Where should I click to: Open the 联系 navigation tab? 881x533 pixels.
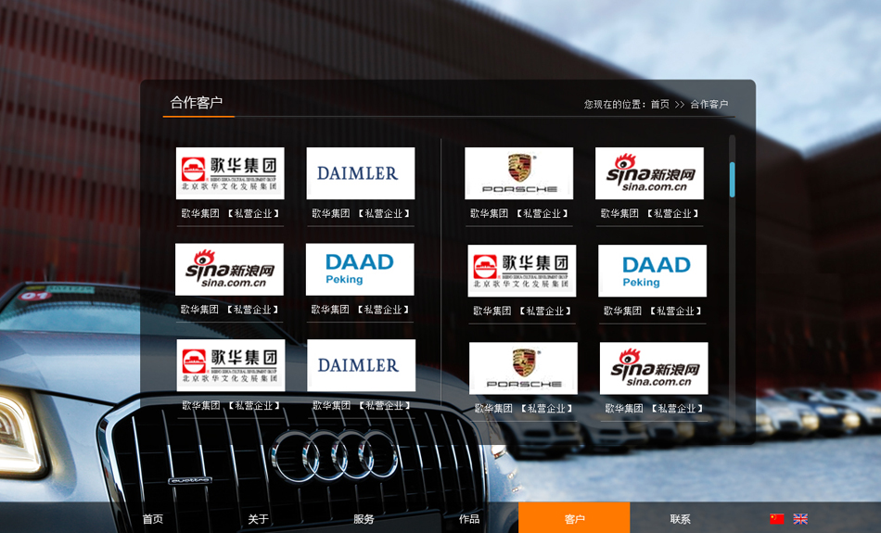click(x=680, y=519)
